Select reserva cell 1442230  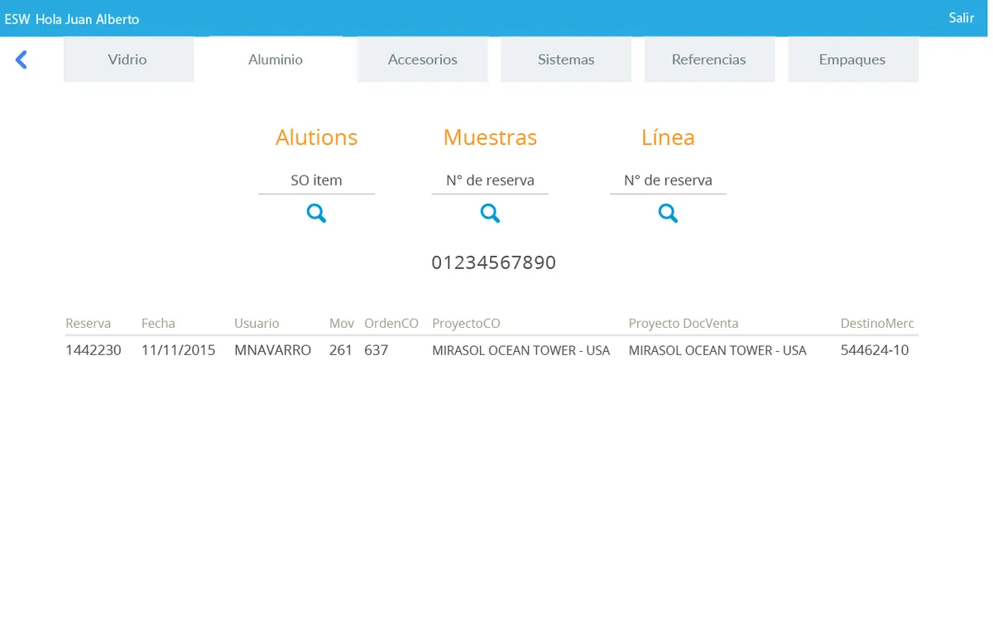94,350
